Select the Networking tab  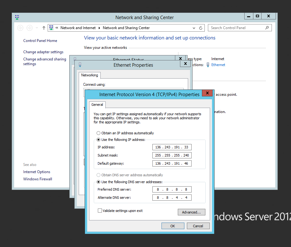tap(89, 75)
